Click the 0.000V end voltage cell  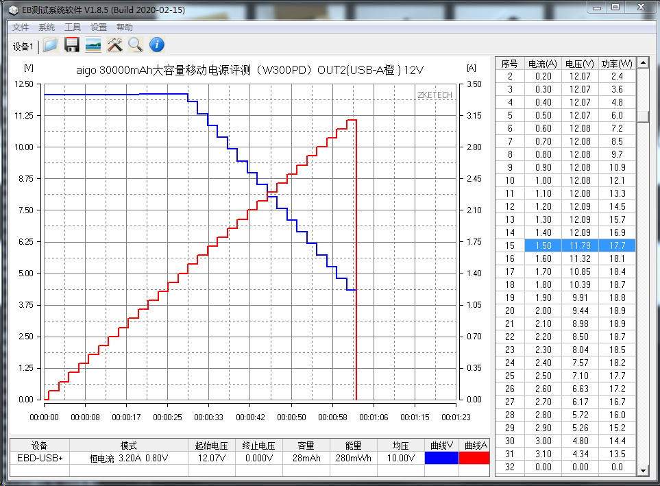click(x=259, y=458)
